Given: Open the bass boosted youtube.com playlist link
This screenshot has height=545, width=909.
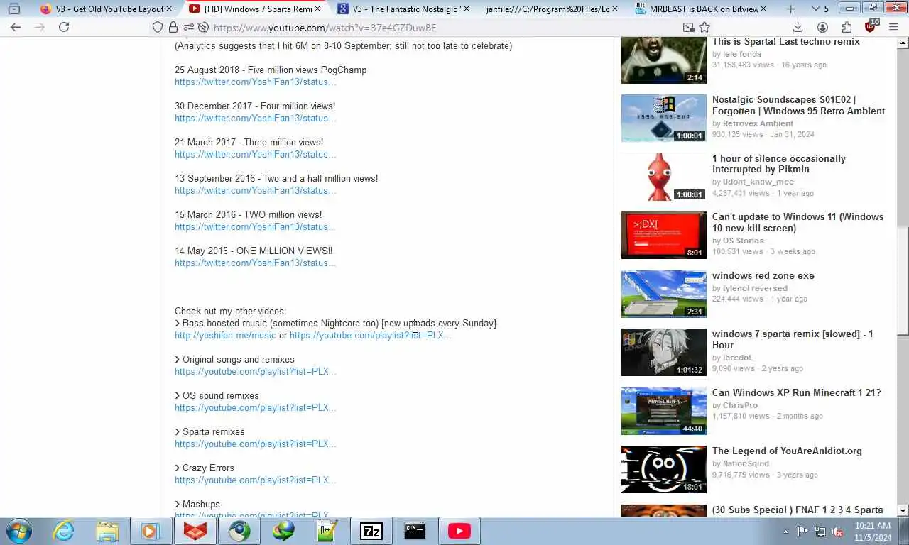Looking at the screenshot, I should tap(370, 335).
